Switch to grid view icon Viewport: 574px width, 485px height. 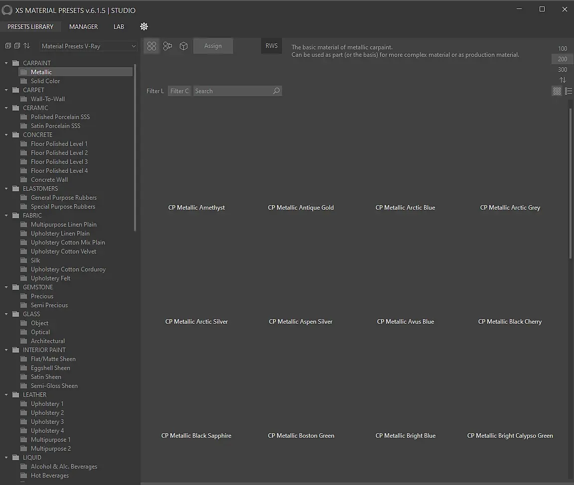point(557,91)
